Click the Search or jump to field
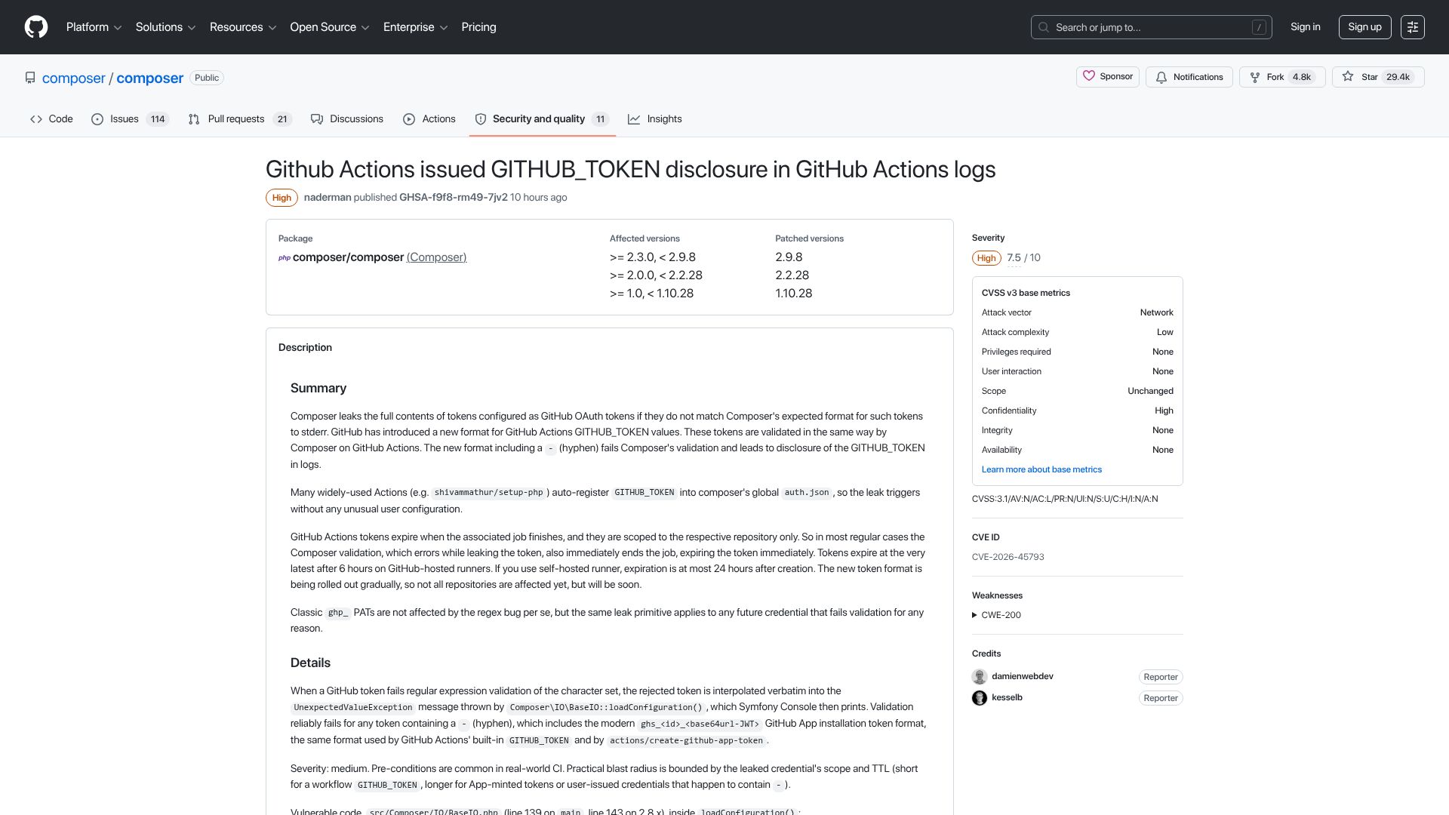 1151,27
